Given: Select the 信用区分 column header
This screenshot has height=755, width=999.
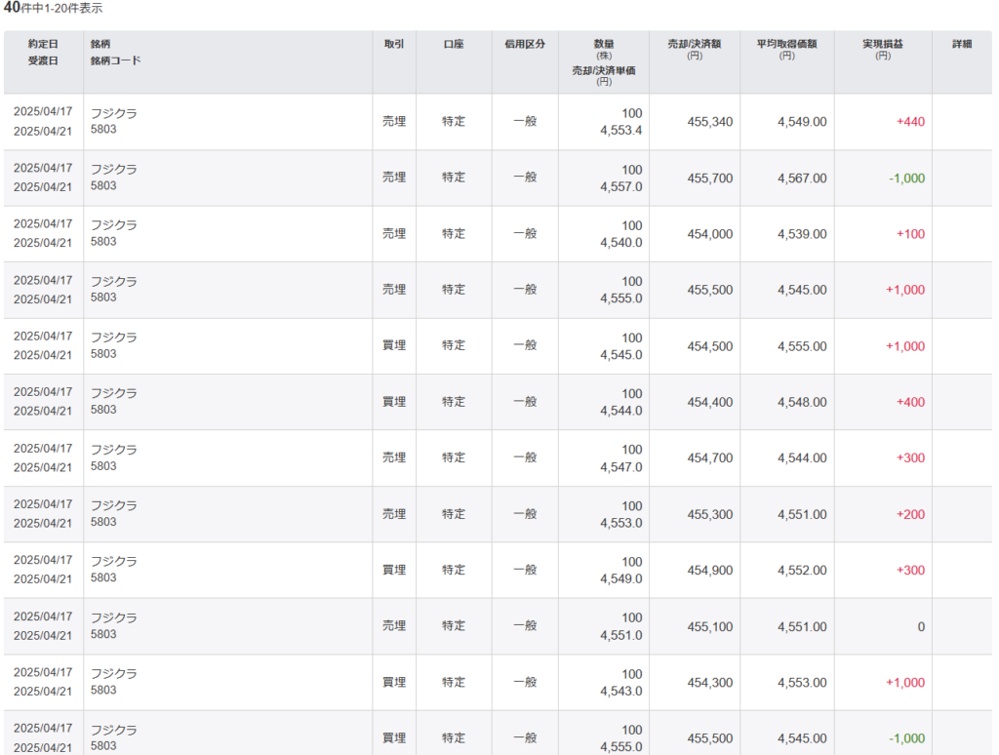Looking at the screenshot, I should pyautogui.click(x=525, y=44).
